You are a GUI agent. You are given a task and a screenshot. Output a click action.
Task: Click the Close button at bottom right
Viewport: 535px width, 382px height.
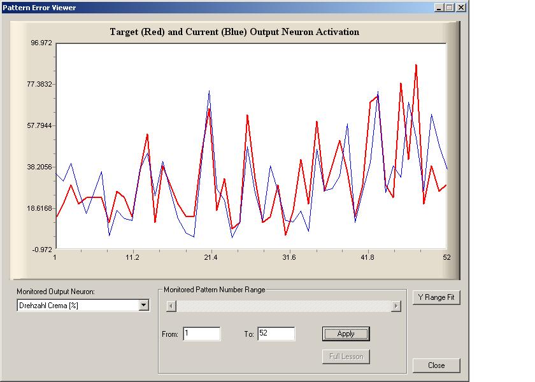coord(436,365)
